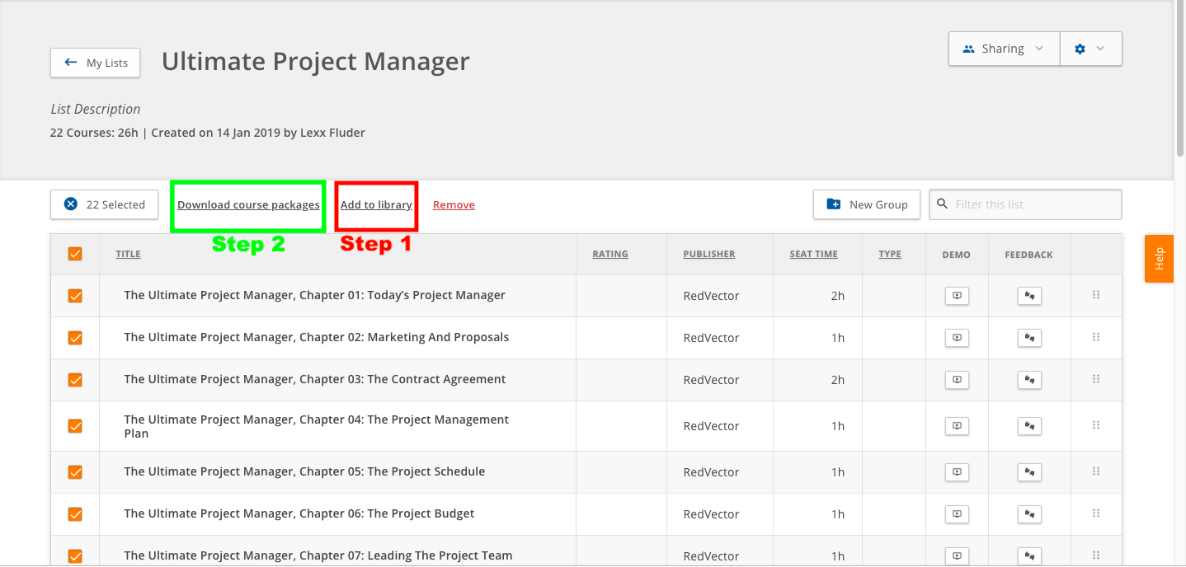Give feedback on Chapter 03: The Contract Agreement
This screenshot has width=1186, height=567.
1029,379
